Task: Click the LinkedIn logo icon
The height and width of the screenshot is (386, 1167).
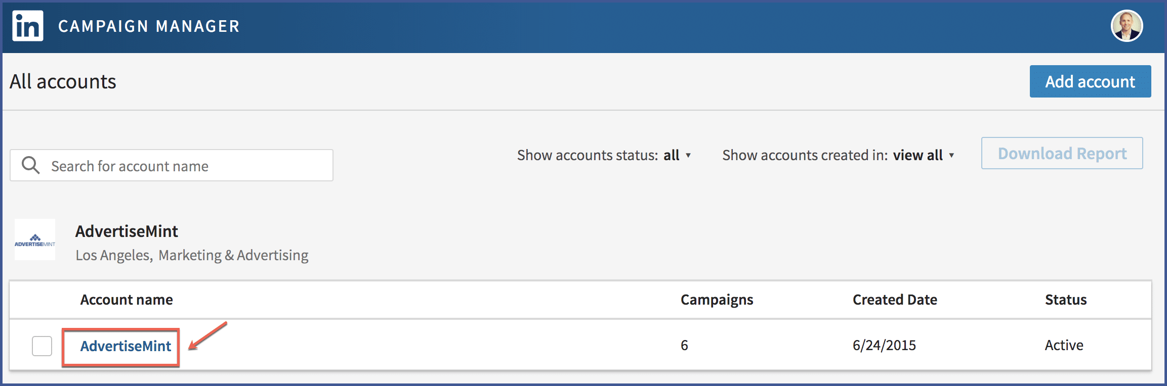Action: [x=28, y=26]
